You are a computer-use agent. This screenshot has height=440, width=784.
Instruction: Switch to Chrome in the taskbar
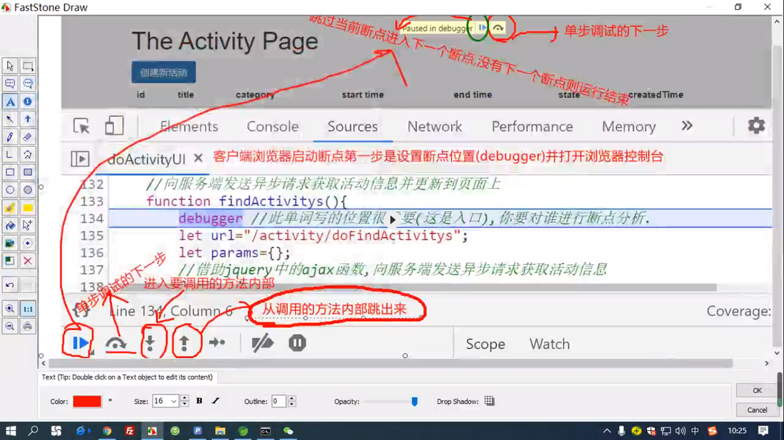coord(107,431)
